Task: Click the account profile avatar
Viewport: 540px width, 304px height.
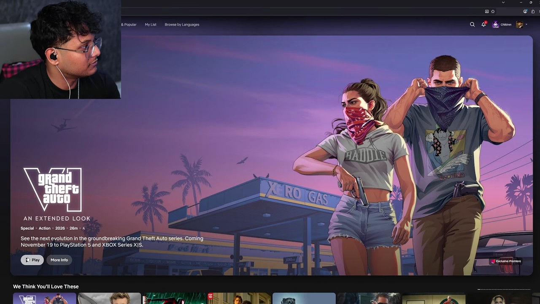Action: click(520, 24)
